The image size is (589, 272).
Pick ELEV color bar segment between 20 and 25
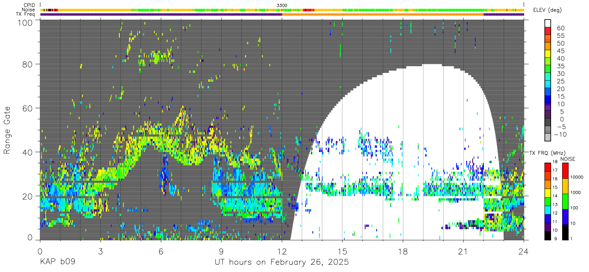coord(548,85)
